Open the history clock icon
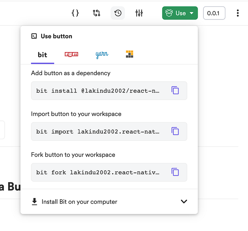Screen dimensions: 248x231 tap(118, 13)
